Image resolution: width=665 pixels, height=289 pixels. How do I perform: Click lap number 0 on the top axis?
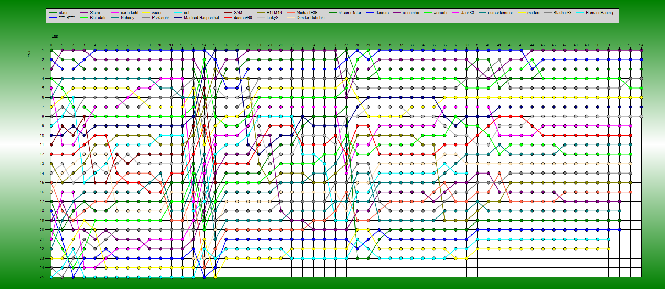tap(51, 45)
